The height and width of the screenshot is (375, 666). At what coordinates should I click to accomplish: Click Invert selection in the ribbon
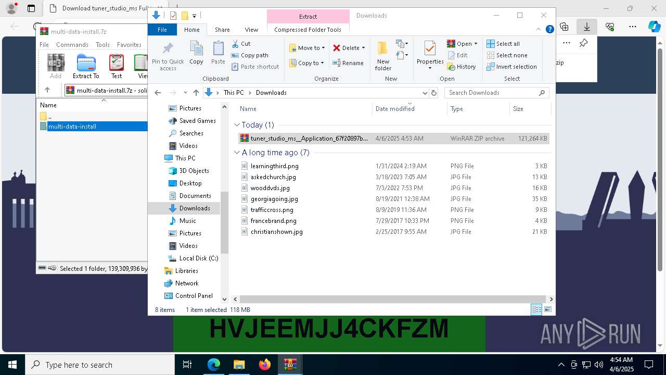tap(511, 67)
